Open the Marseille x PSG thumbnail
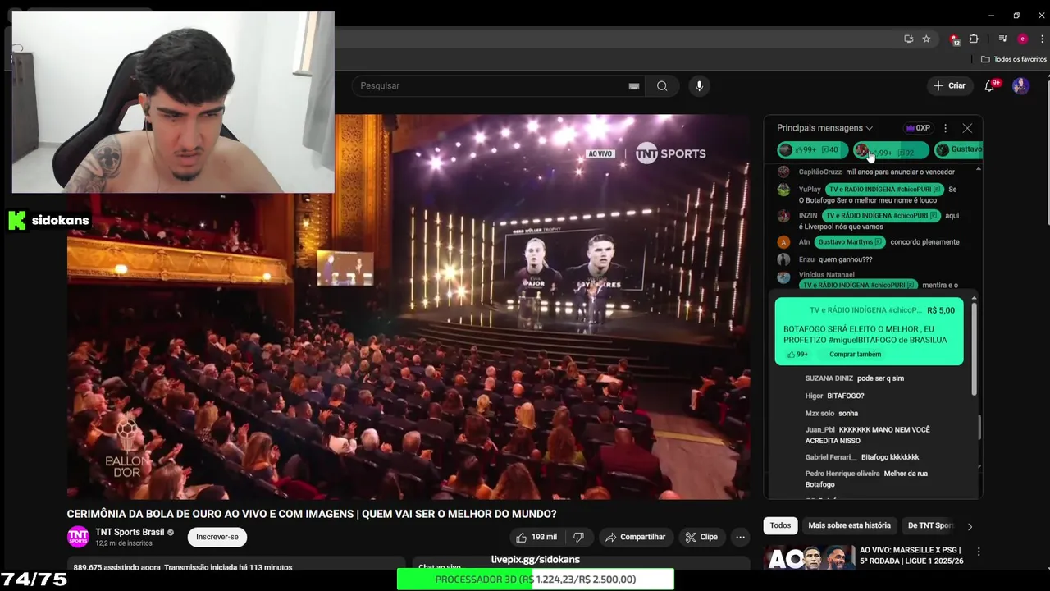This screenshot has height=591, width=1050. (808, 557)
